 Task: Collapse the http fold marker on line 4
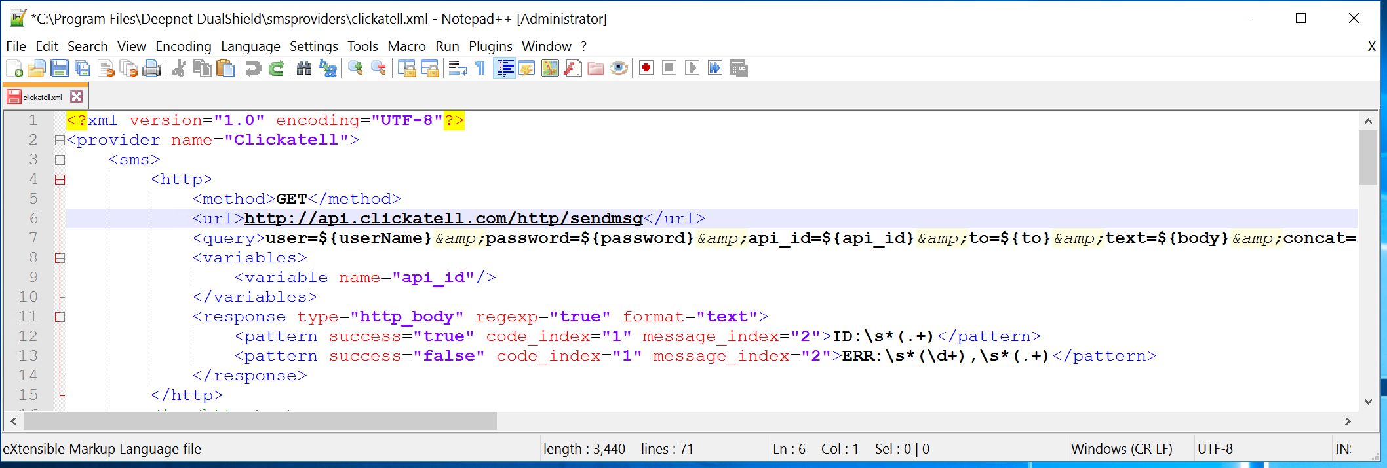click(x=60, y=179)
